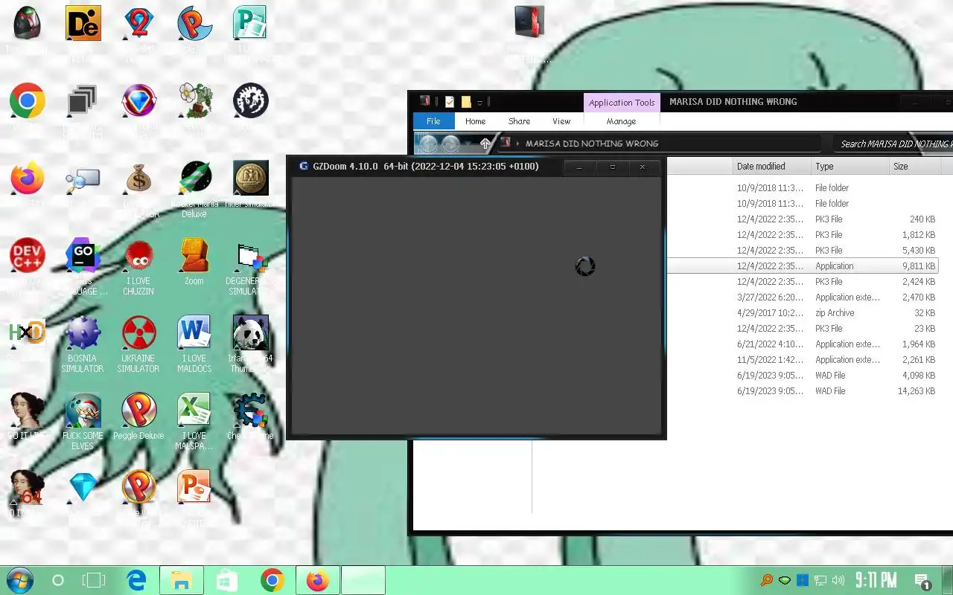Open the GoLand GO desktop icon

(83, 256)
